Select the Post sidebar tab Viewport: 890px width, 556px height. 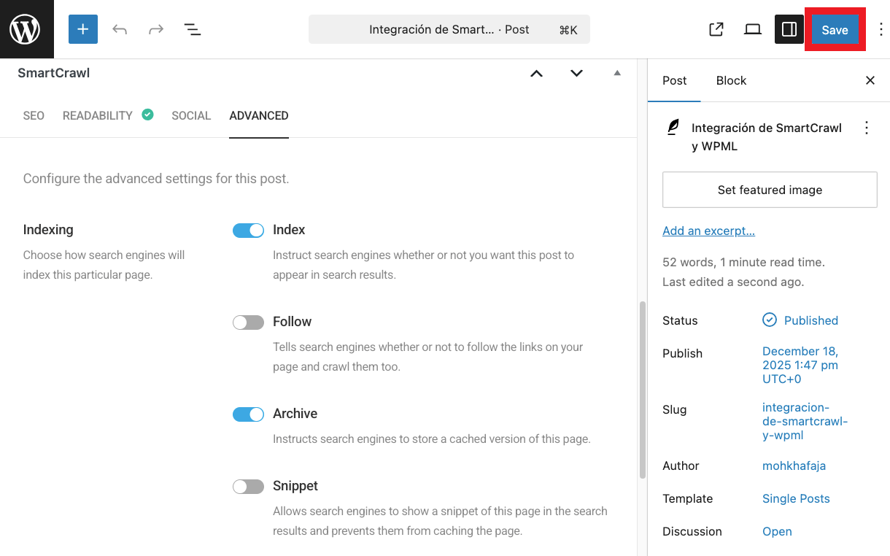675,80
